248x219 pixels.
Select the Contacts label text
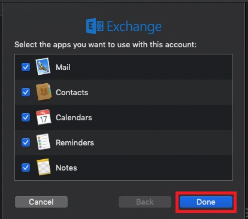coord(72,92)
